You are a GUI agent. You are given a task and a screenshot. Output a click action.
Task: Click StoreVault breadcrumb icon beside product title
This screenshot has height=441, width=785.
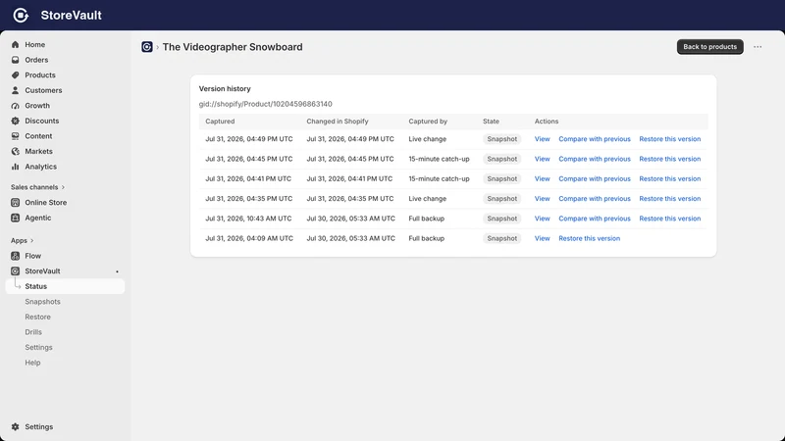[146, 47]
